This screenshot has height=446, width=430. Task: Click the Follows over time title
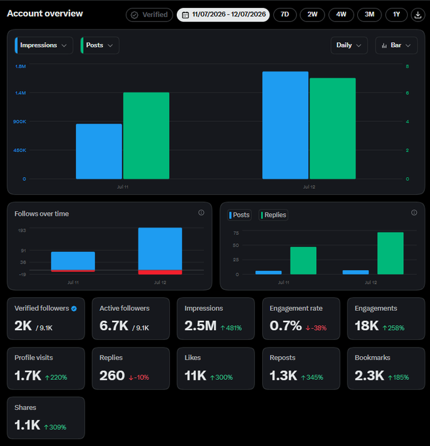point(41,214)
